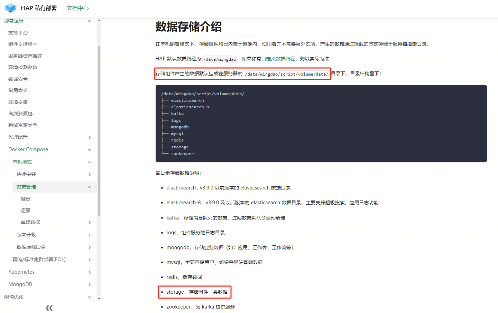Collapse the 部署运维 section chevron

[90, 21]
